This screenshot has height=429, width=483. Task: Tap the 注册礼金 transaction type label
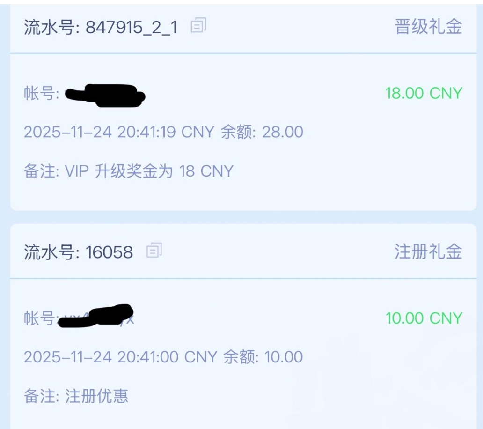click(x=428, y=251)
